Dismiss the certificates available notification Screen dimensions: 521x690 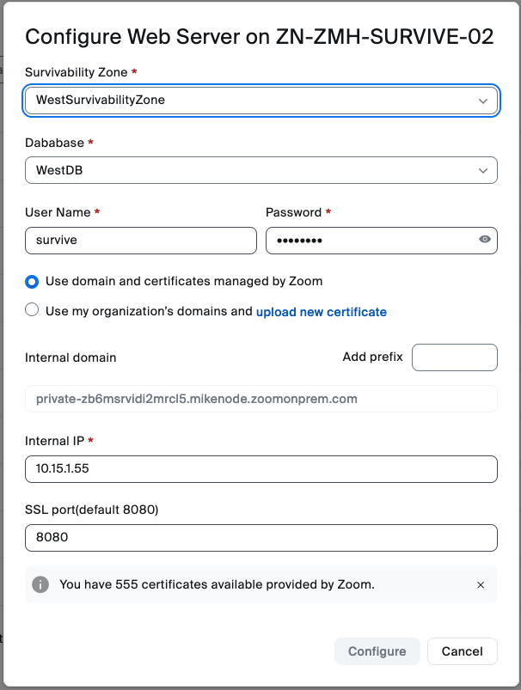(481, 585)
